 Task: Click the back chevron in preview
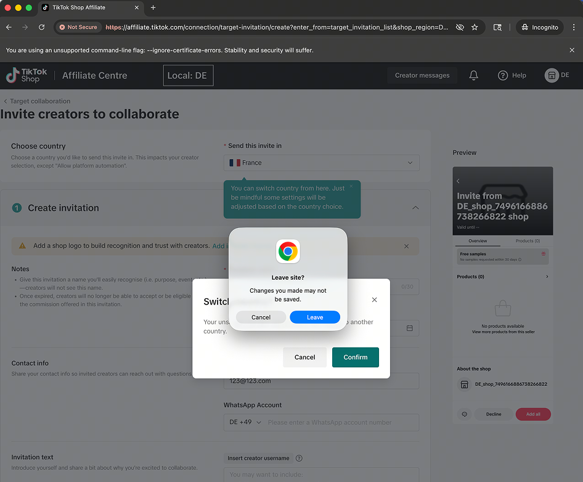coord(458,181)
